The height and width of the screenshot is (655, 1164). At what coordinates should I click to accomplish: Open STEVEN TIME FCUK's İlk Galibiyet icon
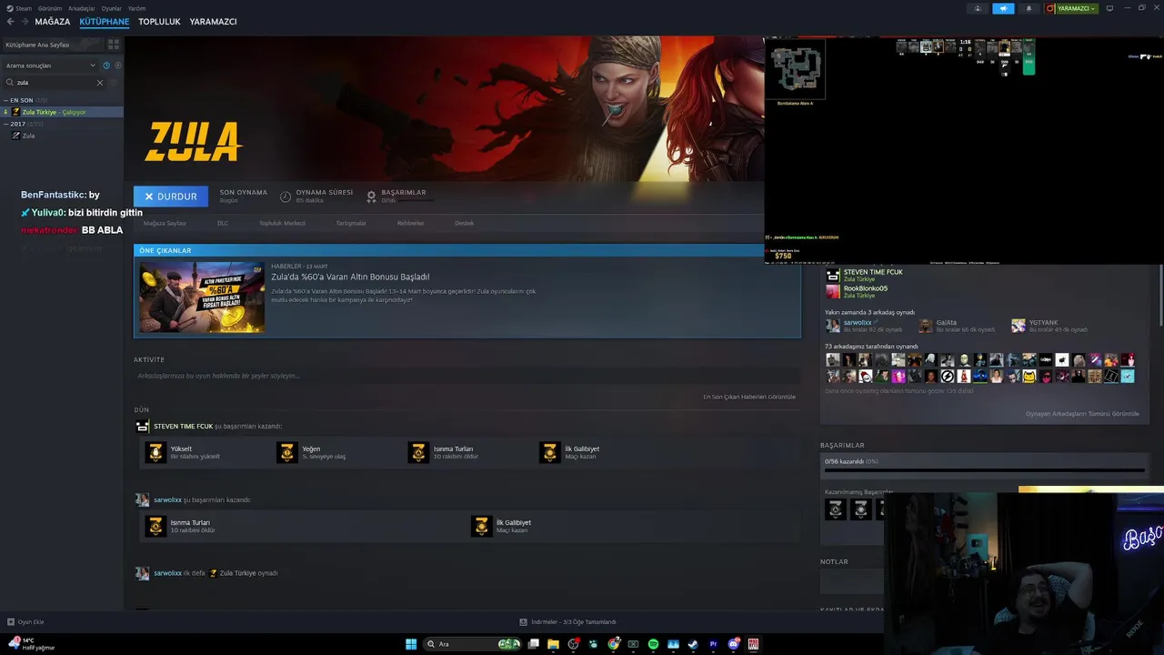point(549,452)
